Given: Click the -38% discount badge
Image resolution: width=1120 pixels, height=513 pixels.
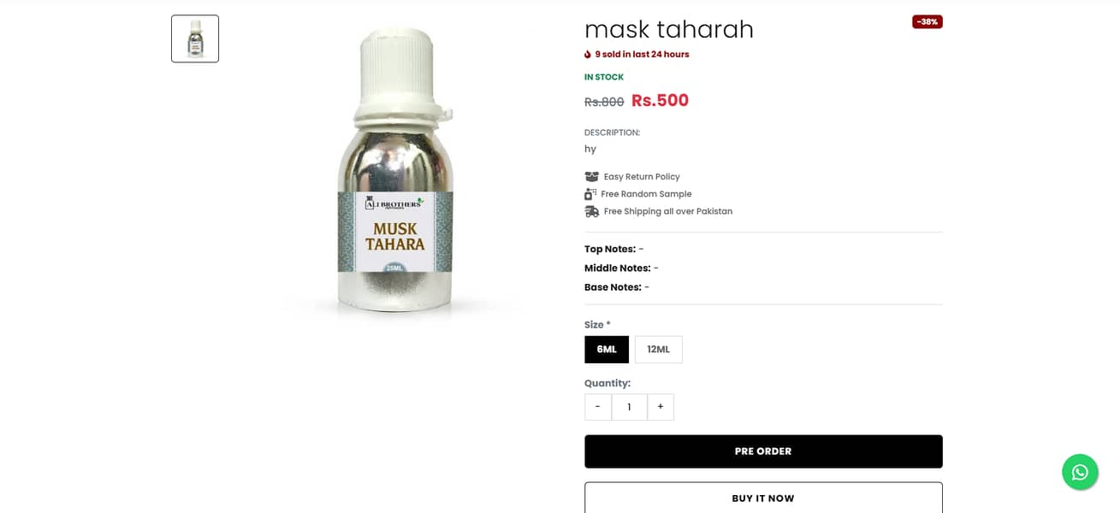Looking at the screenshot, I should (x=927, y=22).
